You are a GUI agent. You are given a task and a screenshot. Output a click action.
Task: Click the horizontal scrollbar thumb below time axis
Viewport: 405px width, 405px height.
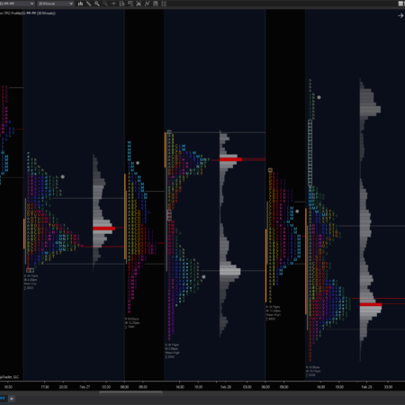coord(130,392)
